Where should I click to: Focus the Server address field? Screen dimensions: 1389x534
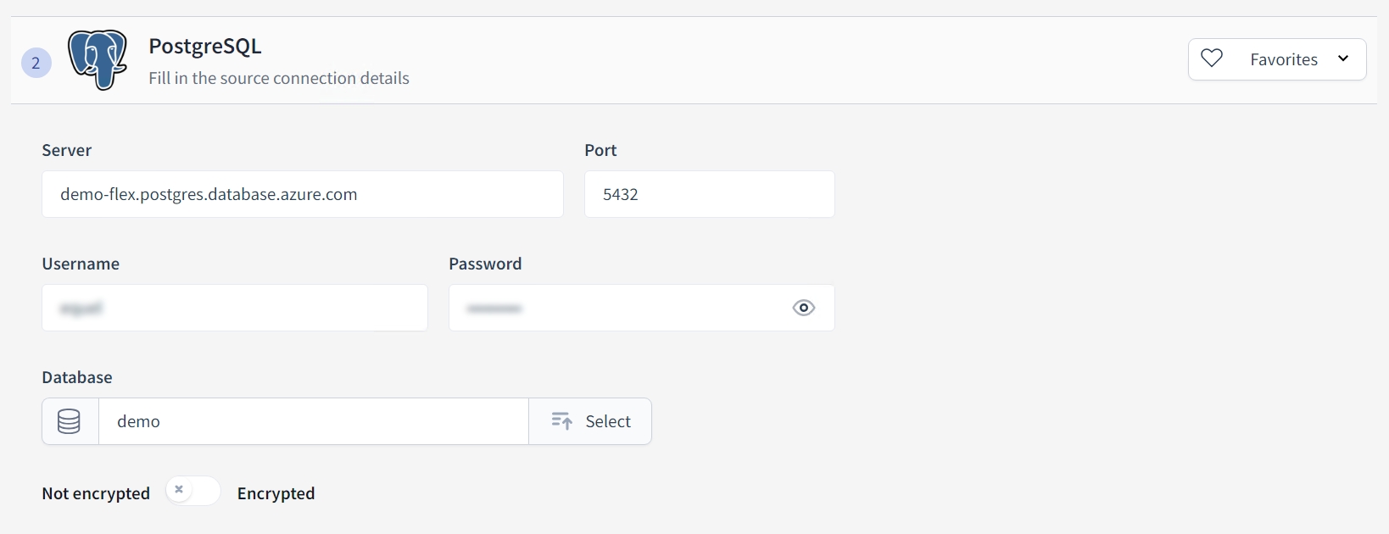[x=302, y=194]
